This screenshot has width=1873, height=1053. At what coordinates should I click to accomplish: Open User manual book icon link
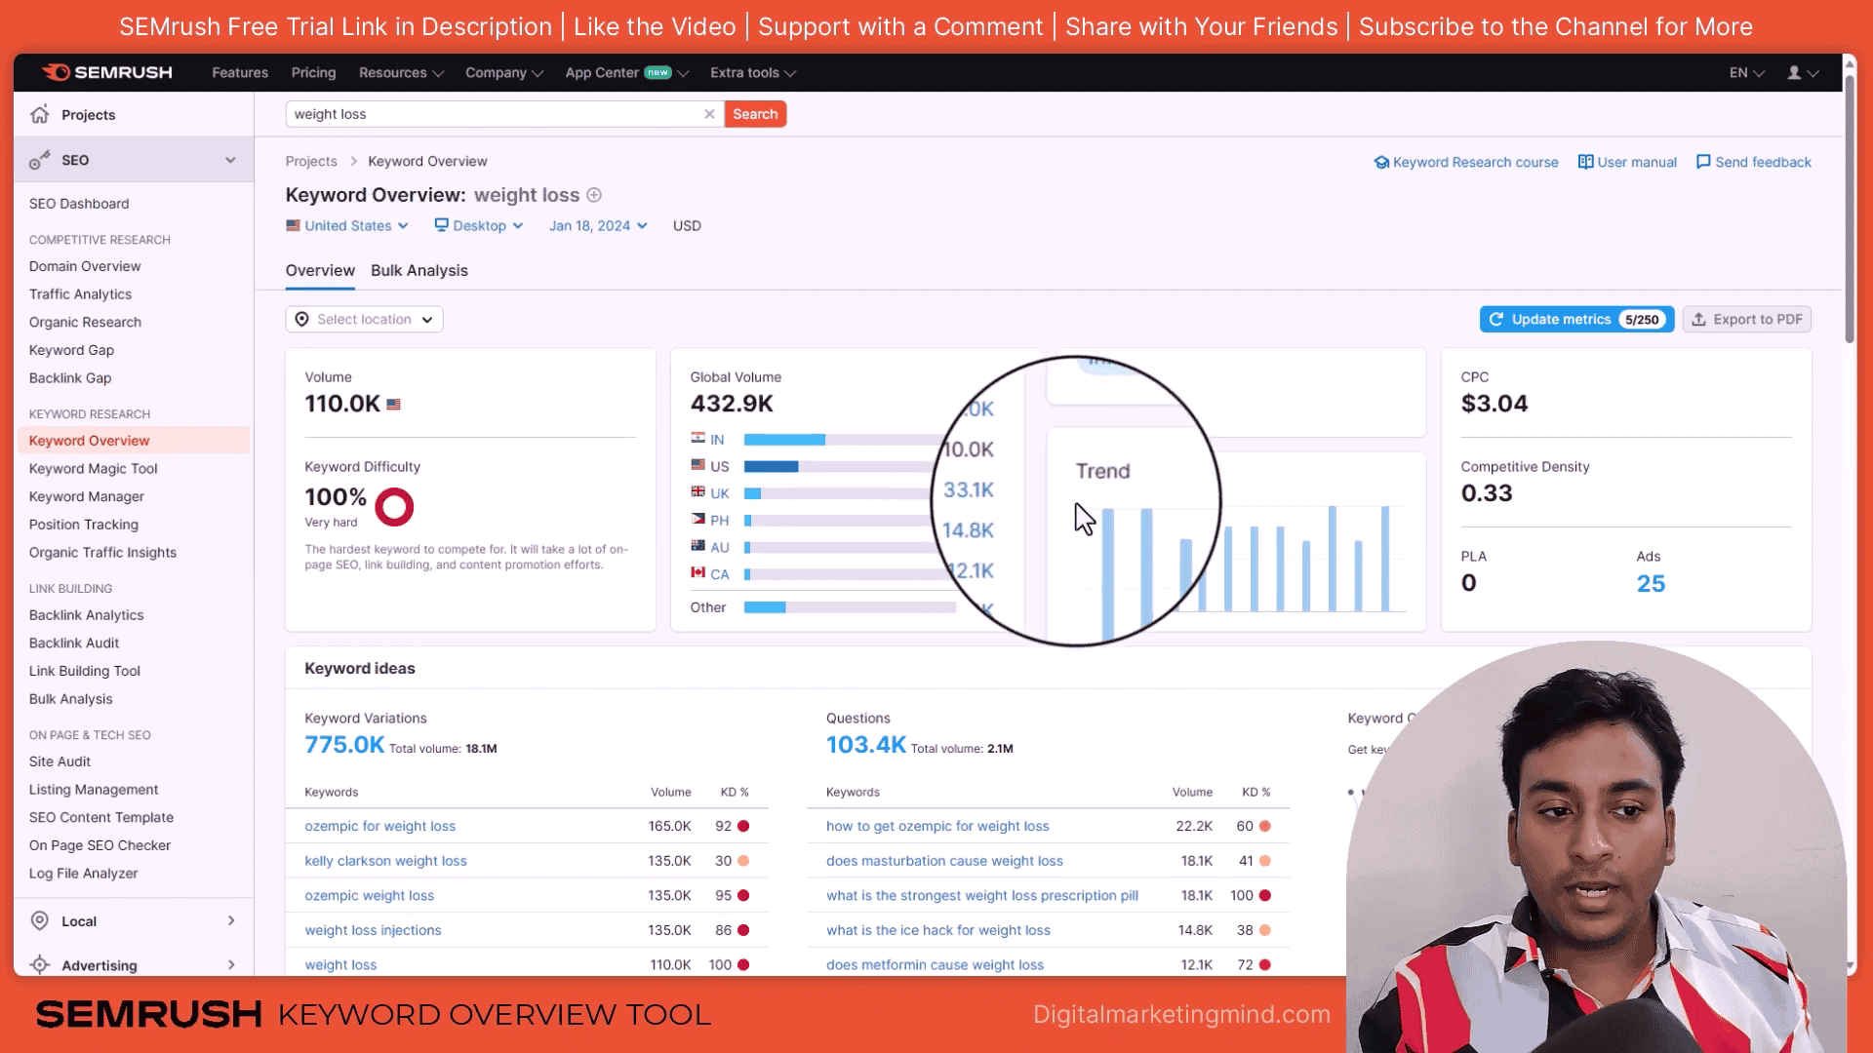tap(1585, 162)
